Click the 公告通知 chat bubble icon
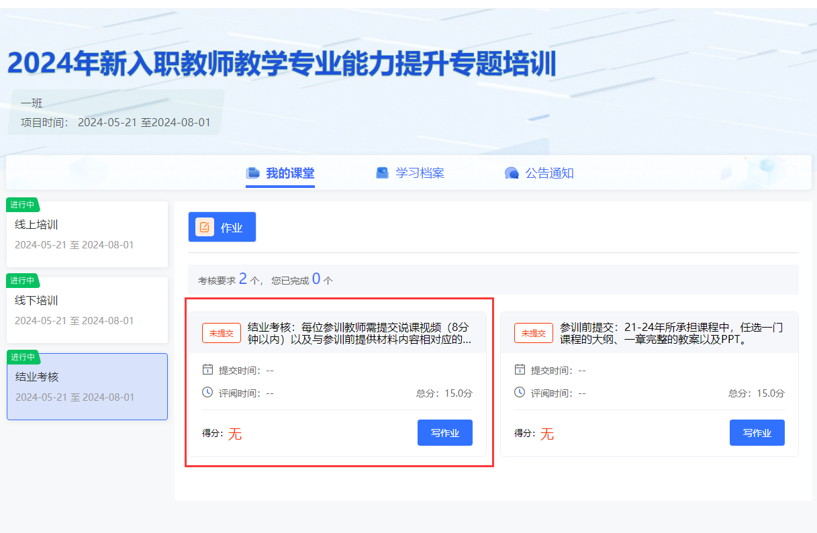 [512, 173]
